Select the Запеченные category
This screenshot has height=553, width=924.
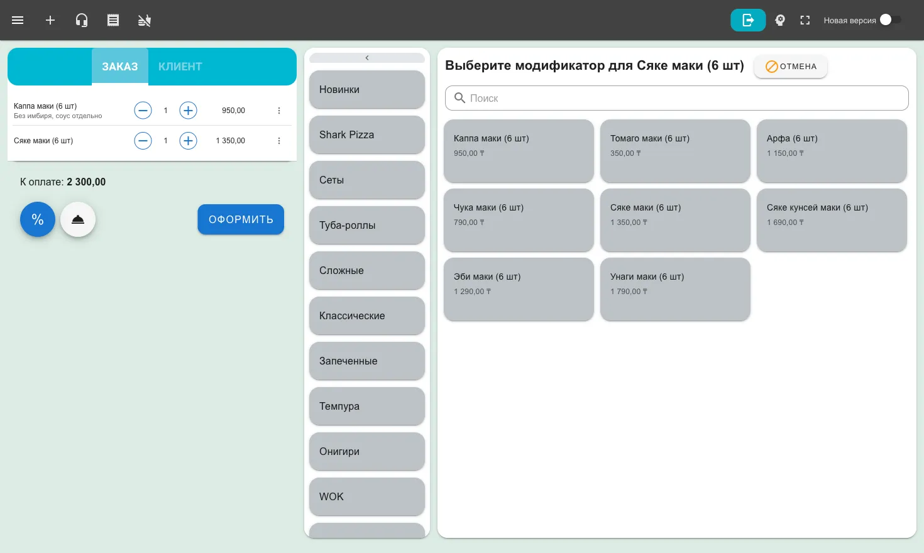click(367, 361)
